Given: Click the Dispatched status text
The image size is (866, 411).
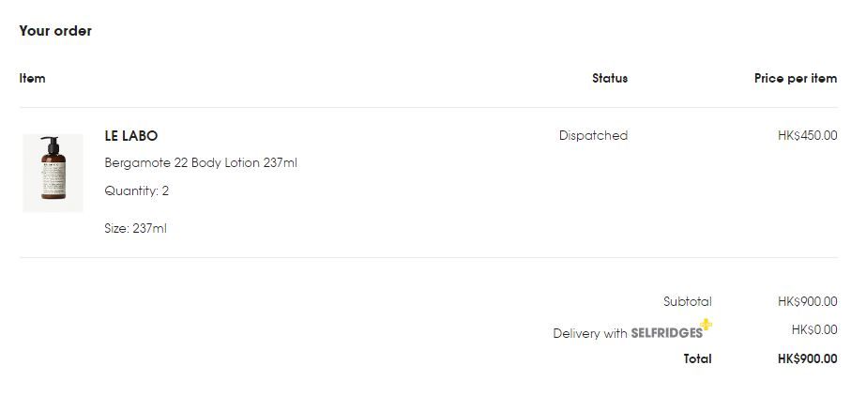Looking at the screenshot, I should coord(593,136).
